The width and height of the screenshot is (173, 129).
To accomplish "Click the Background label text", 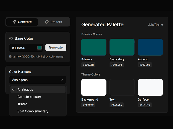I will (89, 99).
